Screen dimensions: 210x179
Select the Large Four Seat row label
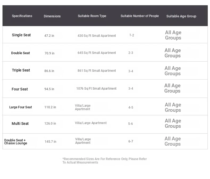pyautogui.click(x=20, y=107)
